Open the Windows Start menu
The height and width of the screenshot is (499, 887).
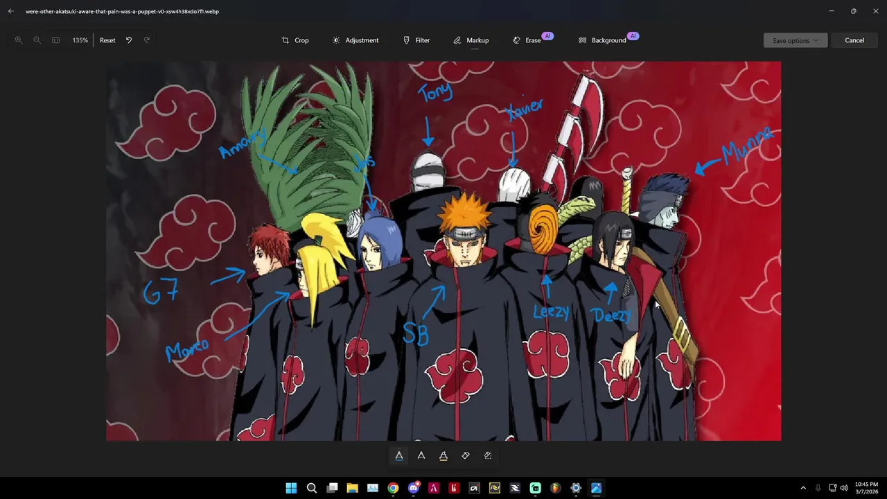pyautogui.click(x=291, y=488)
